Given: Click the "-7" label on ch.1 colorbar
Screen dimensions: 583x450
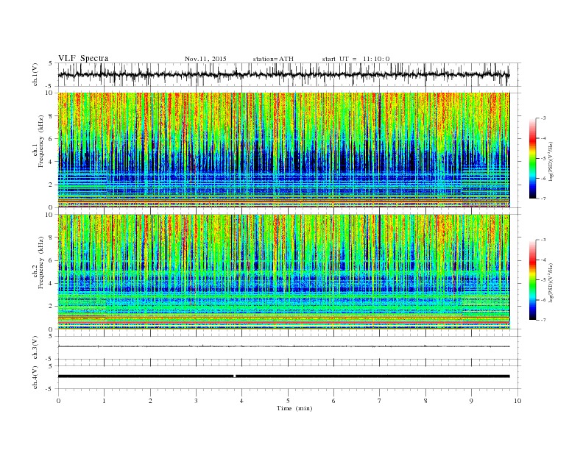Looking at the screenshot, I should 543,199.
